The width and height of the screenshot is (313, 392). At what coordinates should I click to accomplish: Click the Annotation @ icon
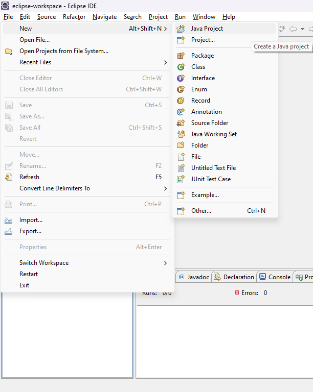181,112
